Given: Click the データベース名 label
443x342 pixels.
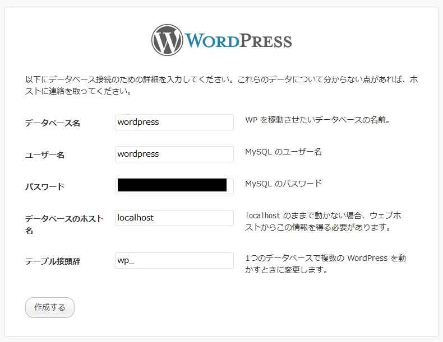Looking at the screenshot, I should 53,123.
